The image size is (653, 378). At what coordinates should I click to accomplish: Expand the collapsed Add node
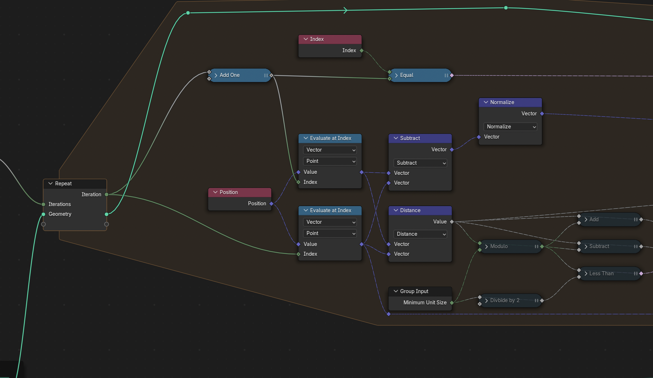[585, 219]
